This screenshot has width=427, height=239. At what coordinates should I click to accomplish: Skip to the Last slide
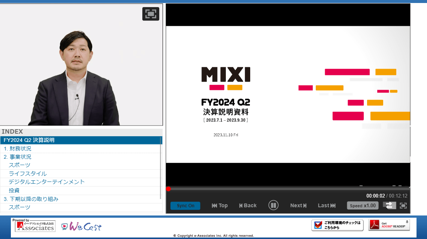coord(326,205)
